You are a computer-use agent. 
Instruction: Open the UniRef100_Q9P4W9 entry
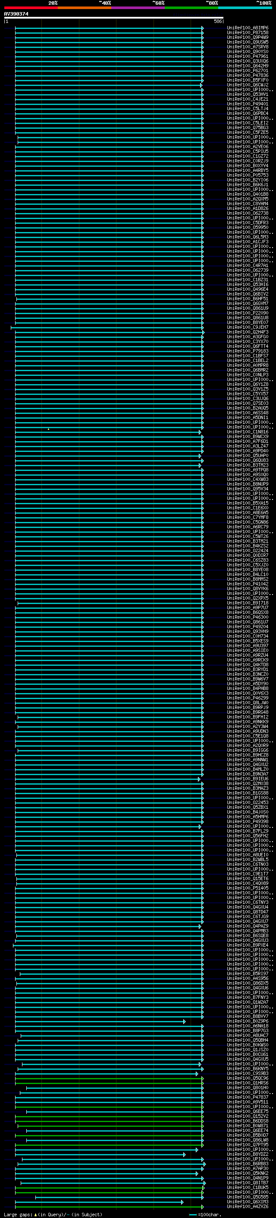click(248, 37)
